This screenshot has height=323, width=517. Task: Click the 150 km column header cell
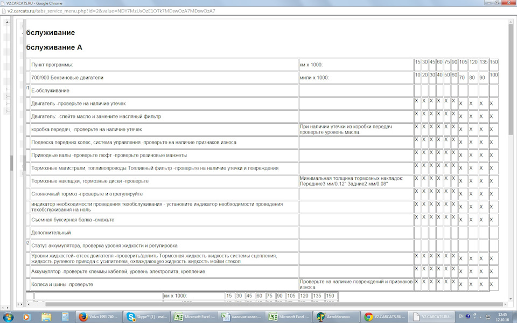point(493,62)
